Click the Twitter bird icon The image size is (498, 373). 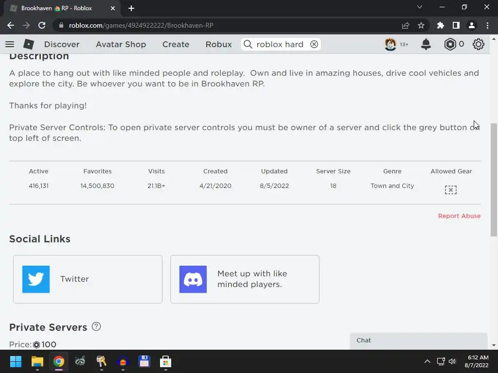(36, 279)
